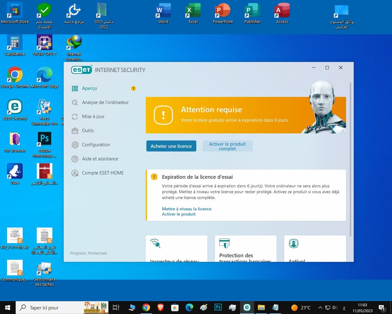This screenshot has height=314, width=392.
Task: Show hidden system tray icons
Action: pyautogui.click(x=320, y=308)
